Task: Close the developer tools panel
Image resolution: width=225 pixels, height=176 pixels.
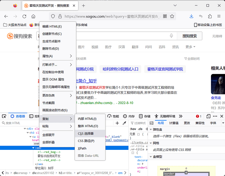Action: click(222, 116)
